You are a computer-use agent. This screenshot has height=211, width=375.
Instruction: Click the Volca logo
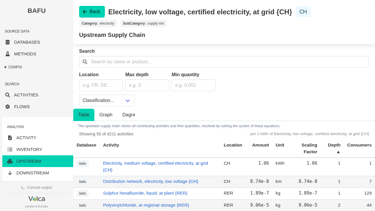pos(37,199)
